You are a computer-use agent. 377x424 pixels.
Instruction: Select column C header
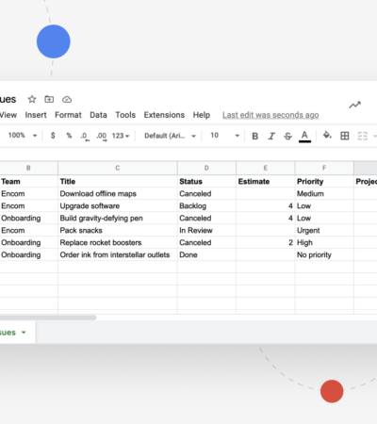(x=118, y=168)
